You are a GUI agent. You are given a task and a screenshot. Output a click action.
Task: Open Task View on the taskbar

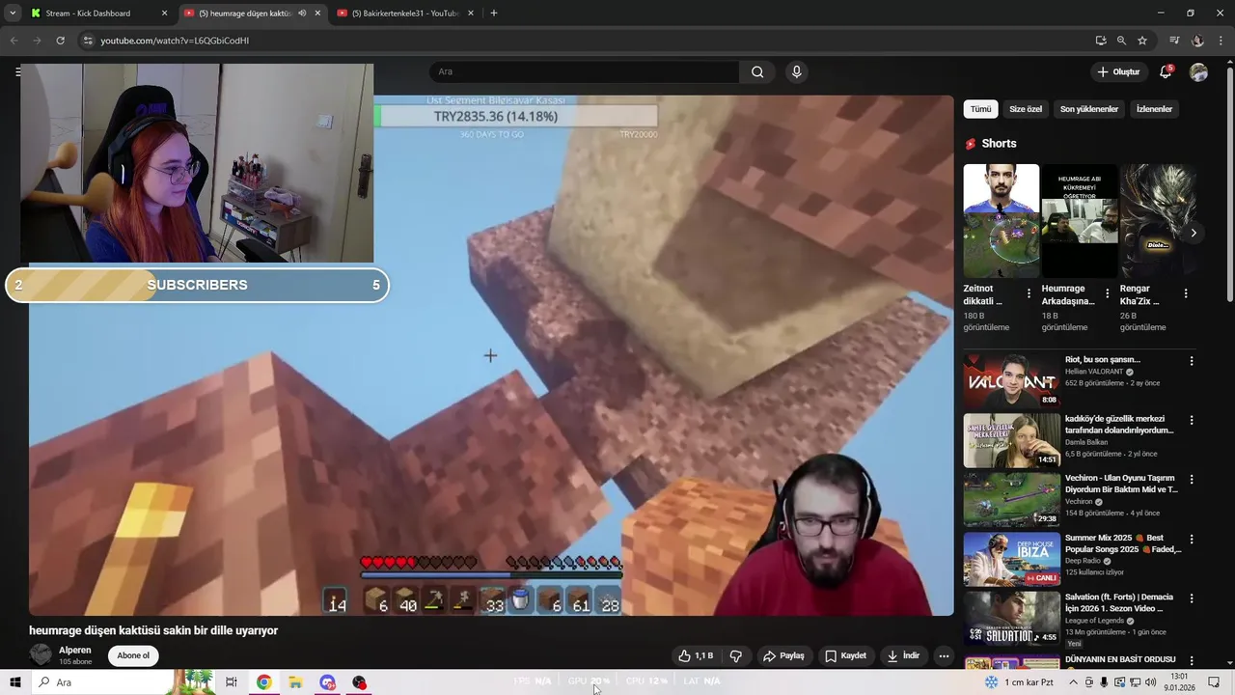[x=232, y=682]
